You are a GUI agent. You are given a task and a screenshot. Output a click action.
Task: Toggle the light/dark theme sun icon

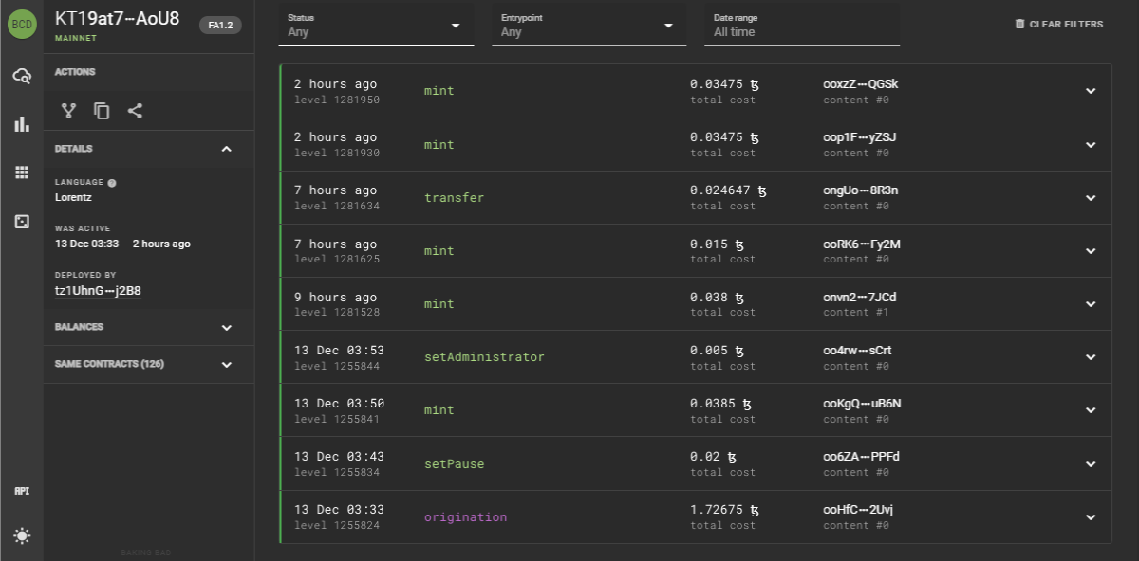pyautogui.click(x=22, y=535)
